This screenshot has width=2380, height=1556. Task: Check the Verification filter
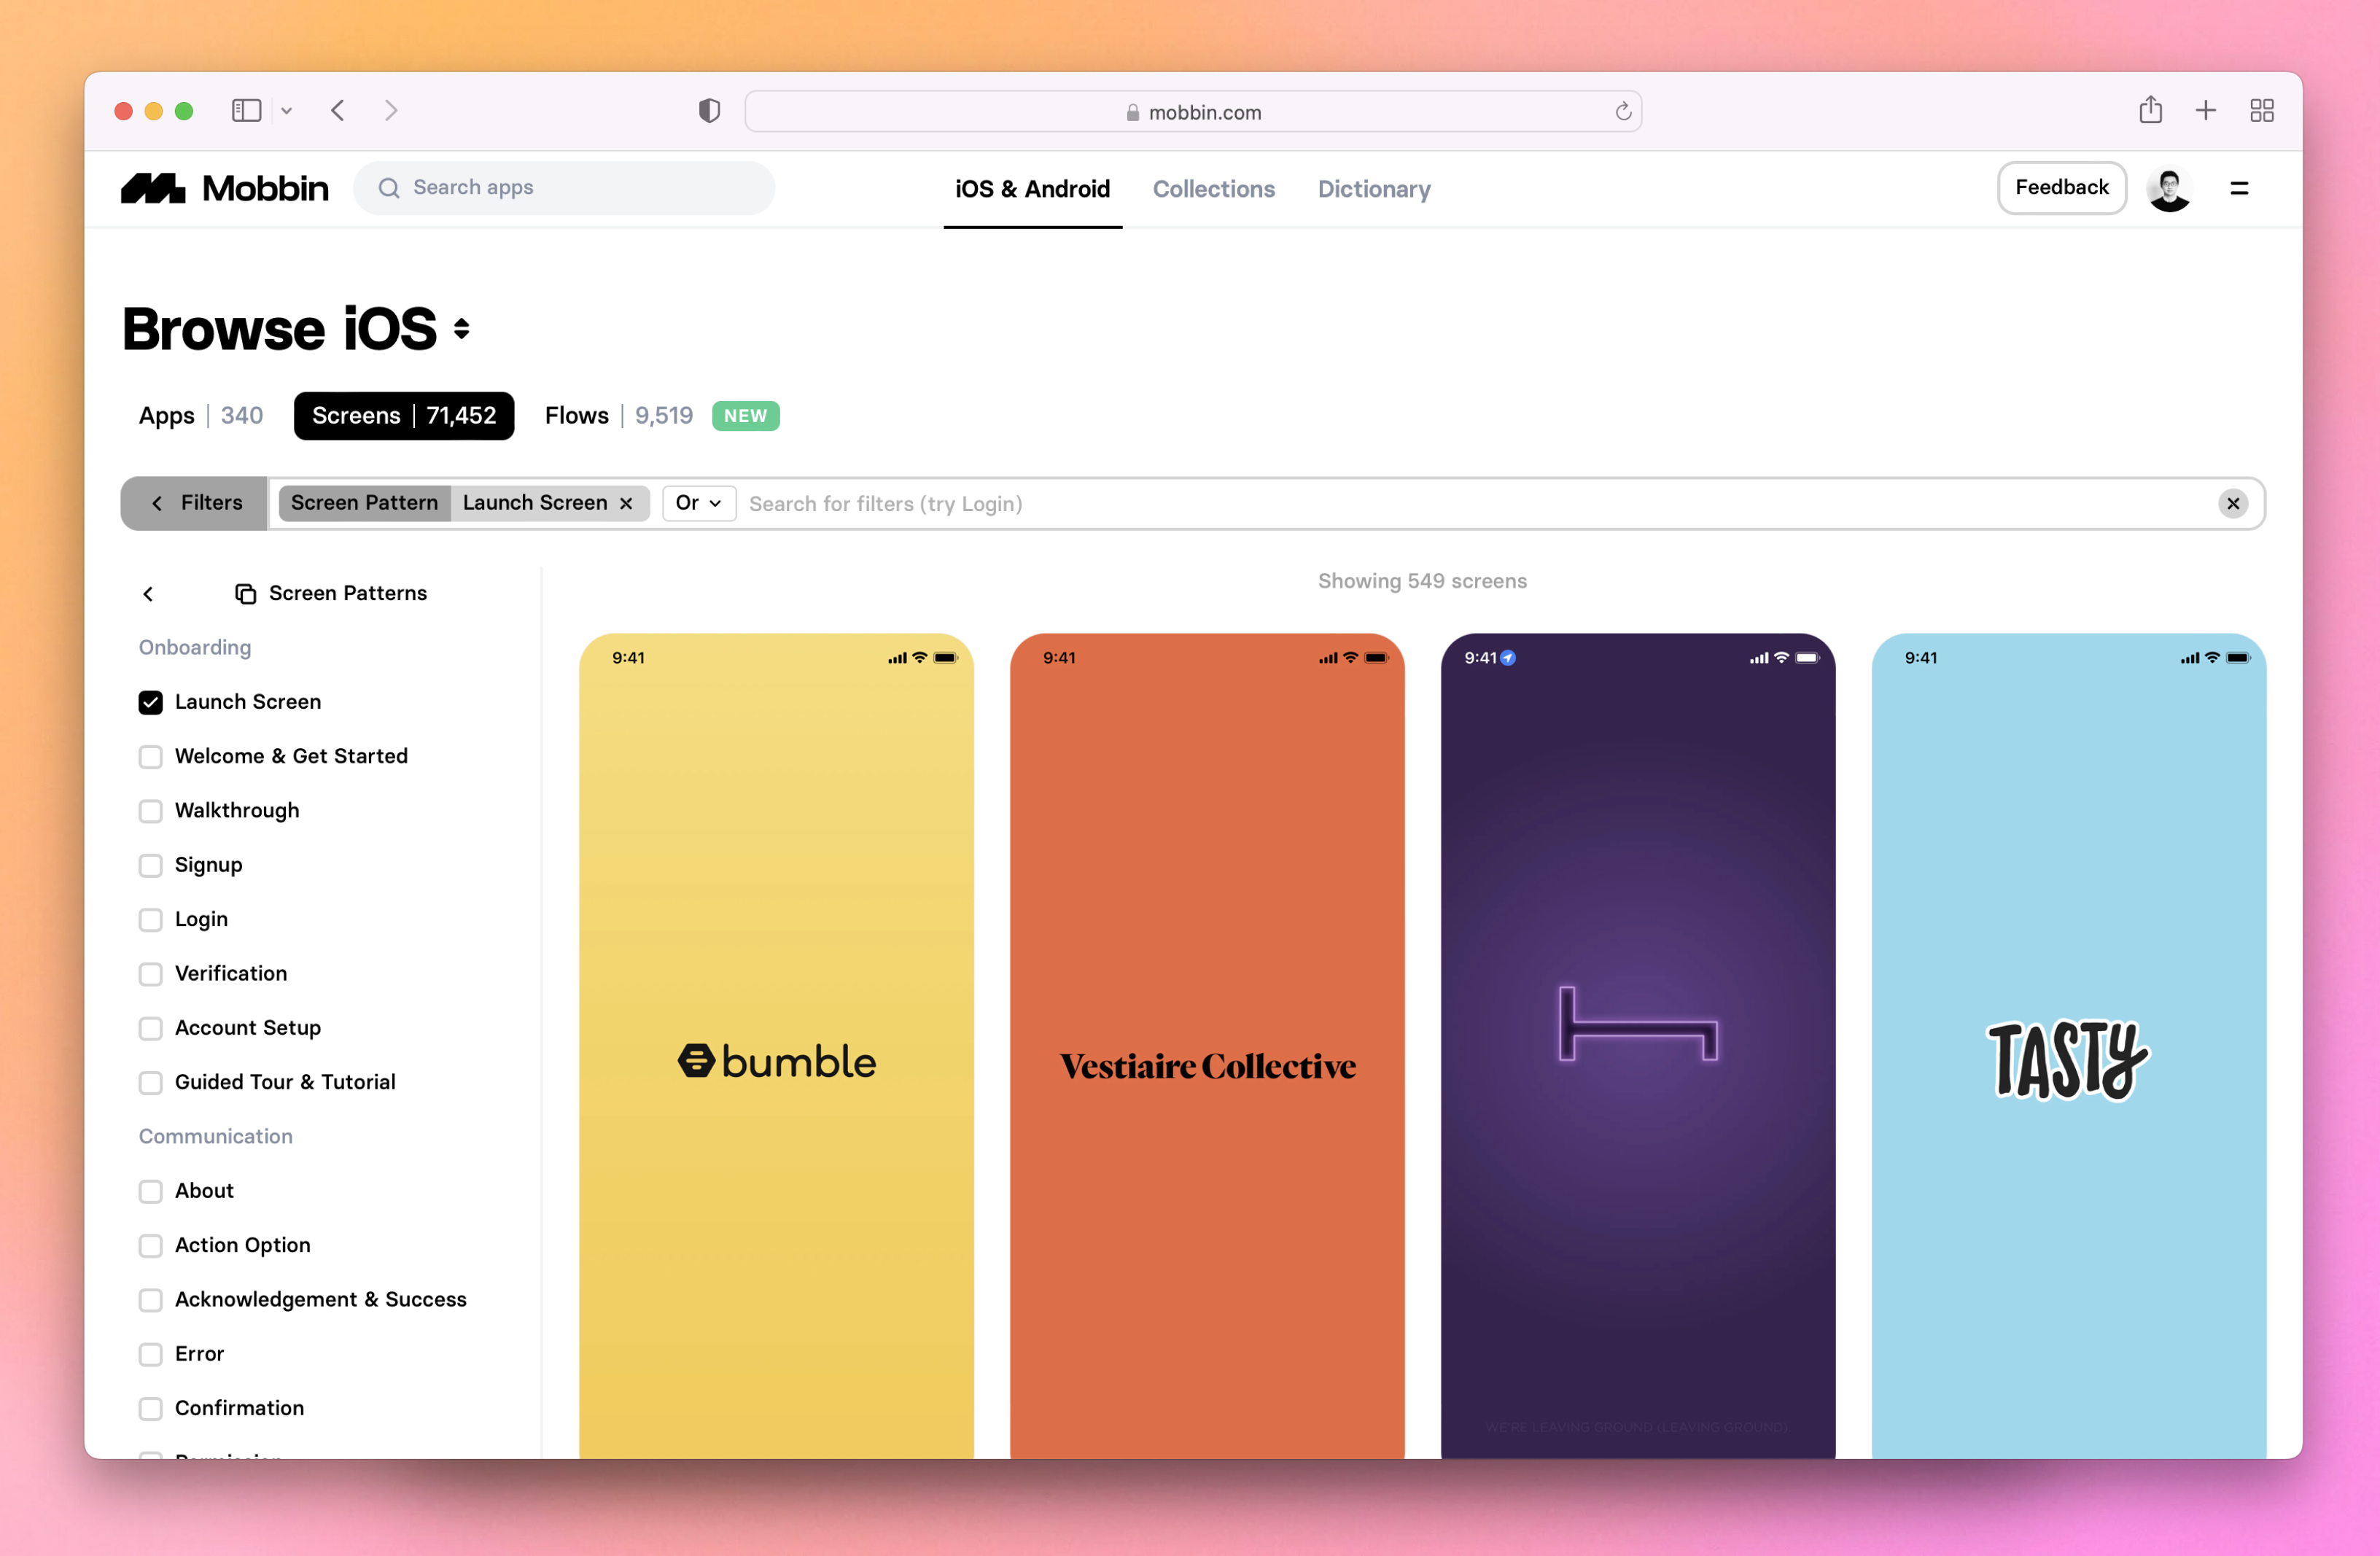click(151, 974)
